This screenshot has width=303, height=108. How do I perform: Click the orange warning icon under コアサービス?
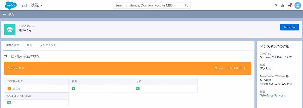pos(9,89)
